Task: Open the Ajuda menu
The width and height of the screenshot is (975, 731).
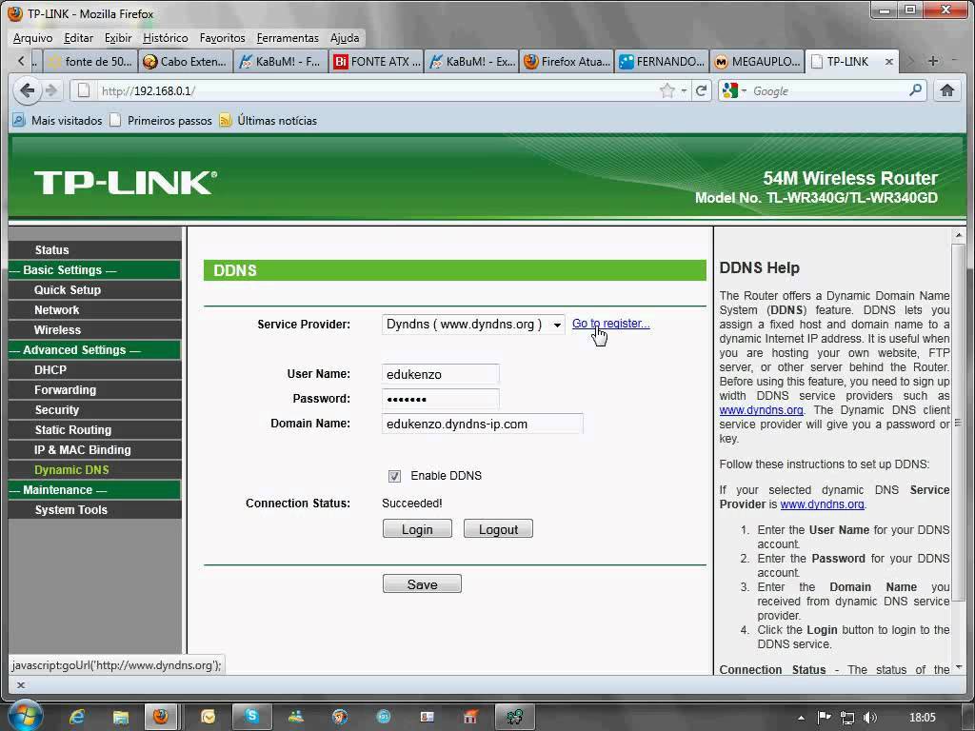Action: (345, 38)
